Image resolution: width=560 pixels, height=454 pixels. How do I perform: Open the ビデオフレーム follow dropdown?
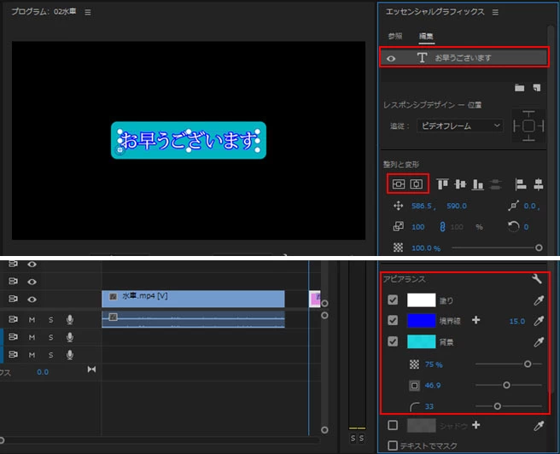[x=460, y=125]
